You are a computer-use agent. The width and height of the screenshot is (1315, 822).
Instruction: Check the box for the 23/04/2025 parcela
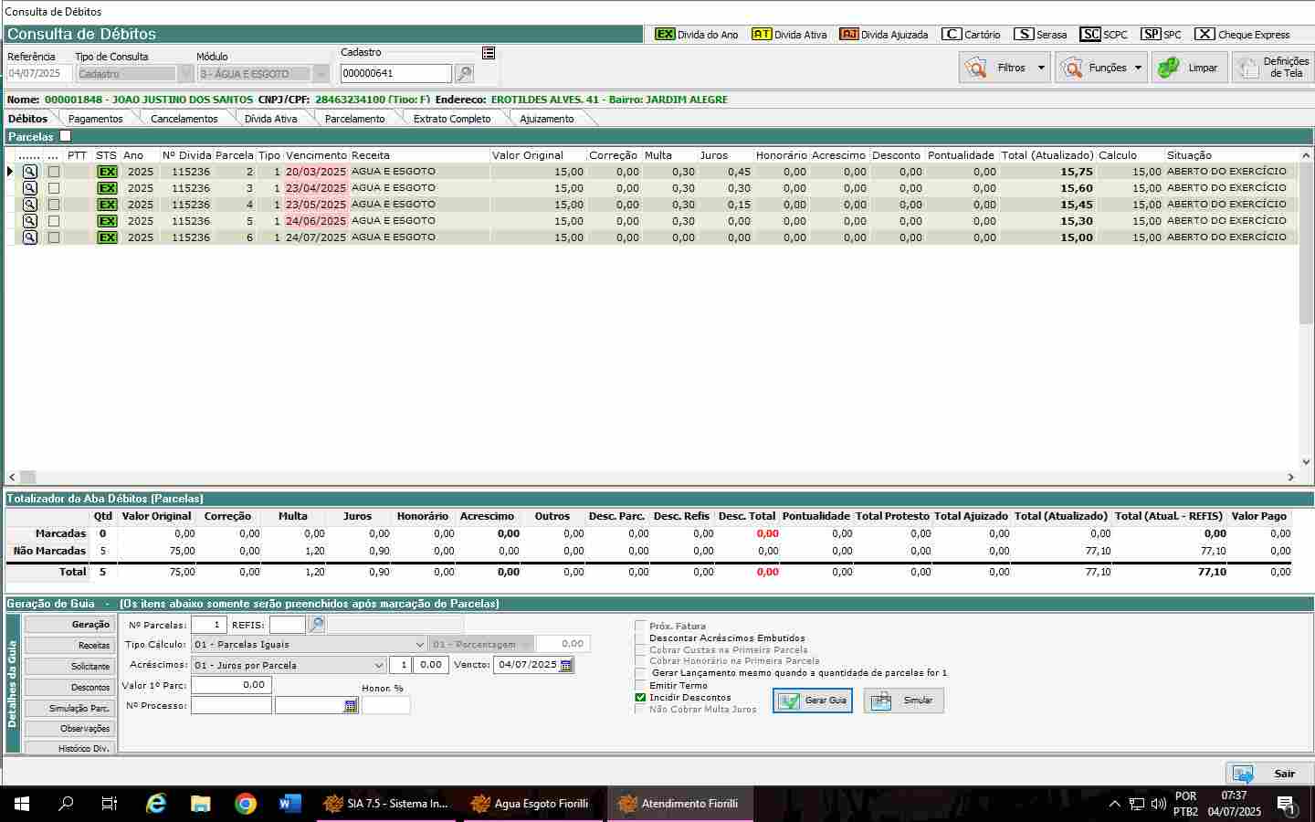click(x=54, y=188)
